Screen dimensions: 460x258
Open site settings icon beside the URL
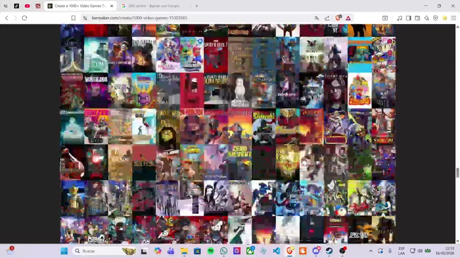click(x=85, y=18)
